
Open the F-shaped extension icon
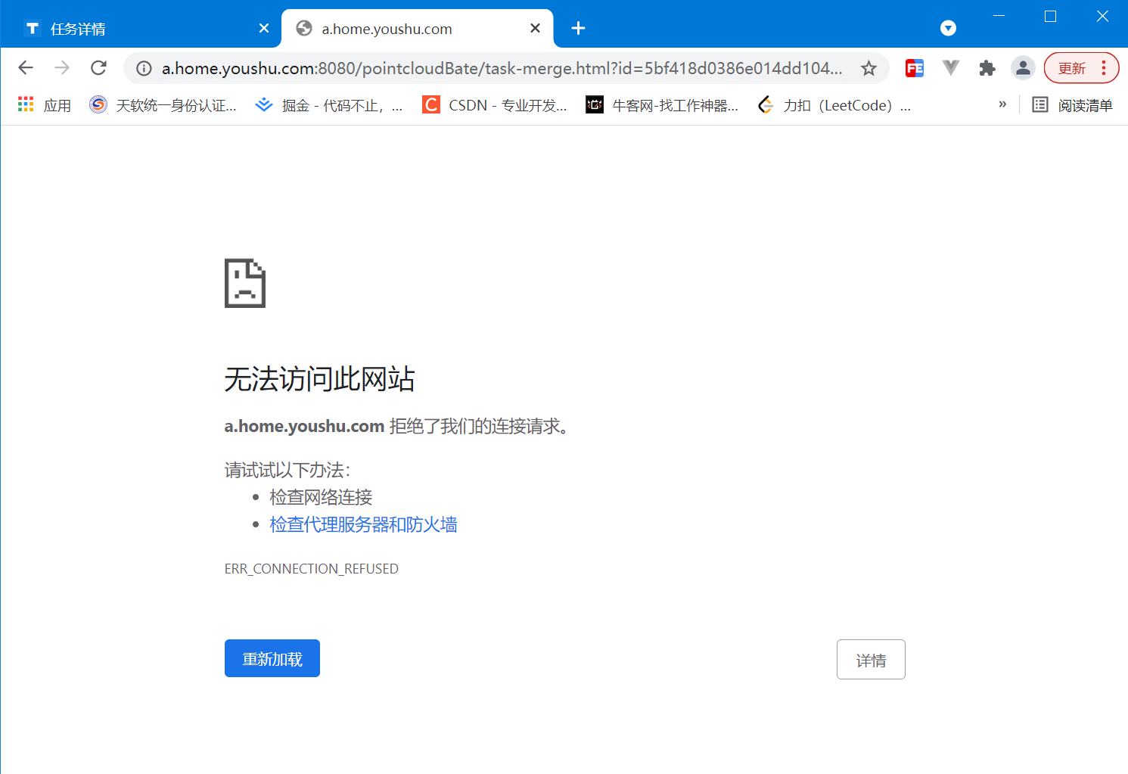click(914, 67)
